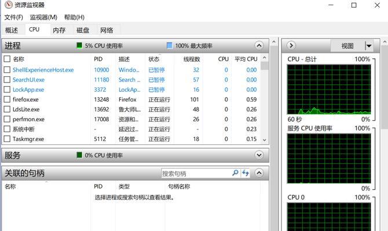
Task: Check the LockApp.exe checkbox
Action: pyautogui.click(x=7, y=90)
